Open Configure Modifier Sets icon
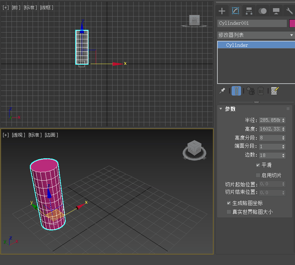The width and height of the screenshot is (295, 265). pyautogui.click(x=275, y=90)
